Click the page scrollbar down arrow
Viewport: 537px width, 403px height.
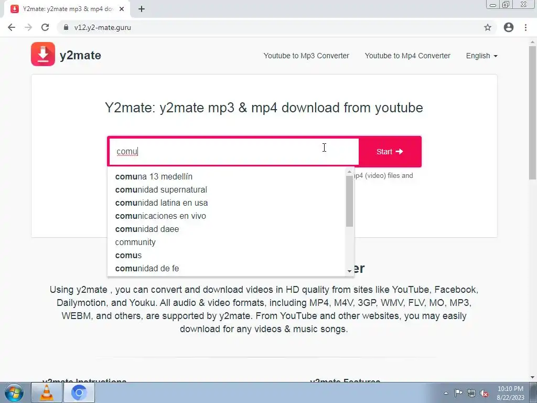click(532, 378)
